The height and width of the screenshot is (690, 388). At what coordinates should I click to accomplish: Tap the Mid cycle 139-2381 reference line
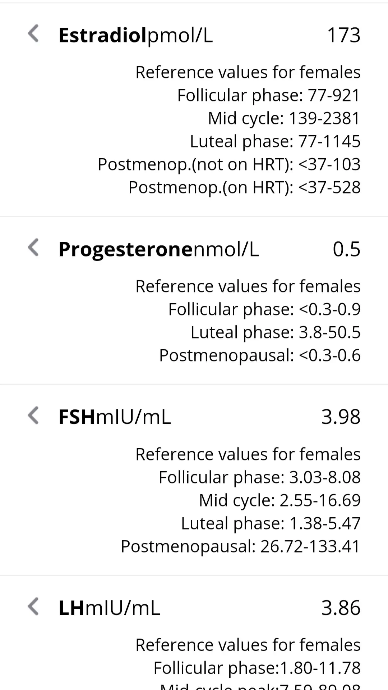tap(284, 118)
